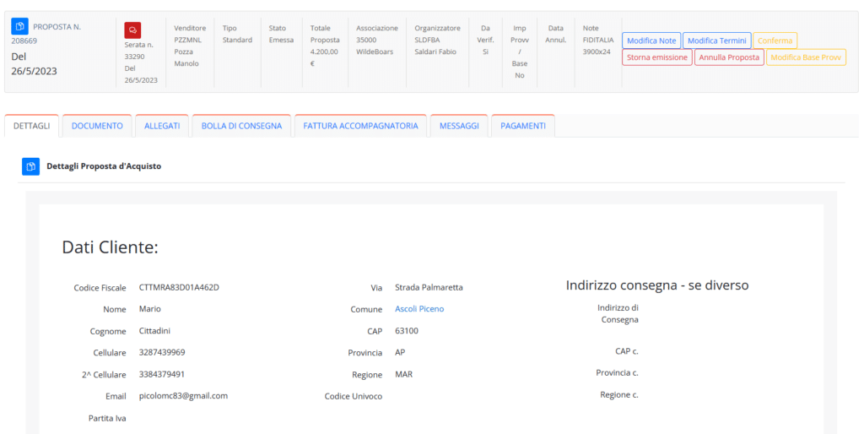864x434 pixels.
Task: Open the Messaggi tab
Action: click(459, 126)
